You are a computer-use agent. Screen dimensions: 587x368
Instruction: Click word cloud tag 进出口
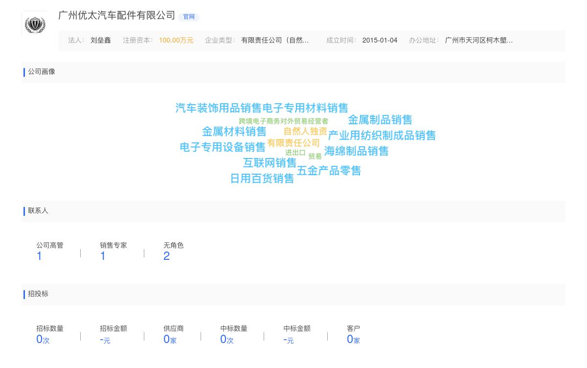pyautogui.click(x=295, y=153)
